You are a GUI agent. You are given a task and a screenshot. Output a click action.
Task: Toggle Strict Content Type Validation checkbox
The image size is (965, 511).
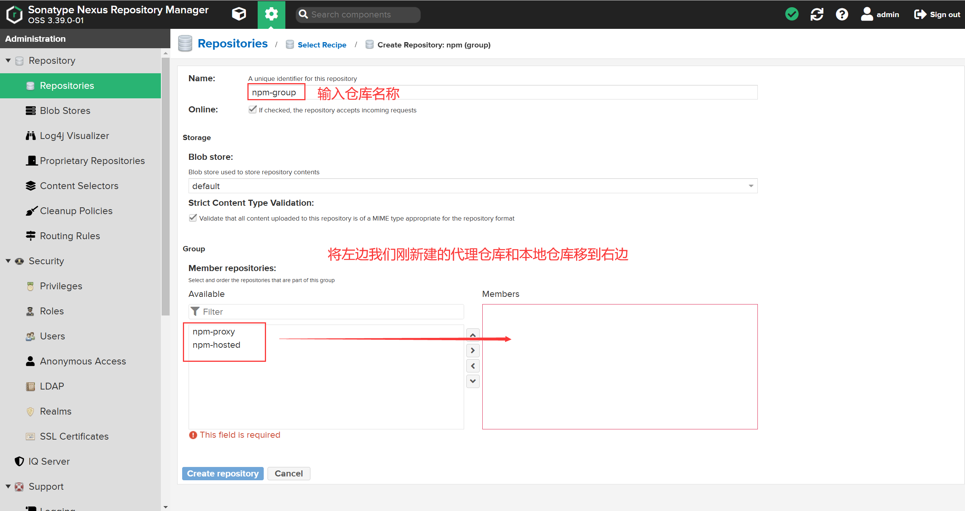point(193,218)
